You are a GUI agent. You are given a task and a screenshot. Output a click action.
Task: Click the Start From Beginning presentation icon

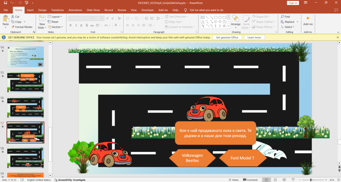27,3
